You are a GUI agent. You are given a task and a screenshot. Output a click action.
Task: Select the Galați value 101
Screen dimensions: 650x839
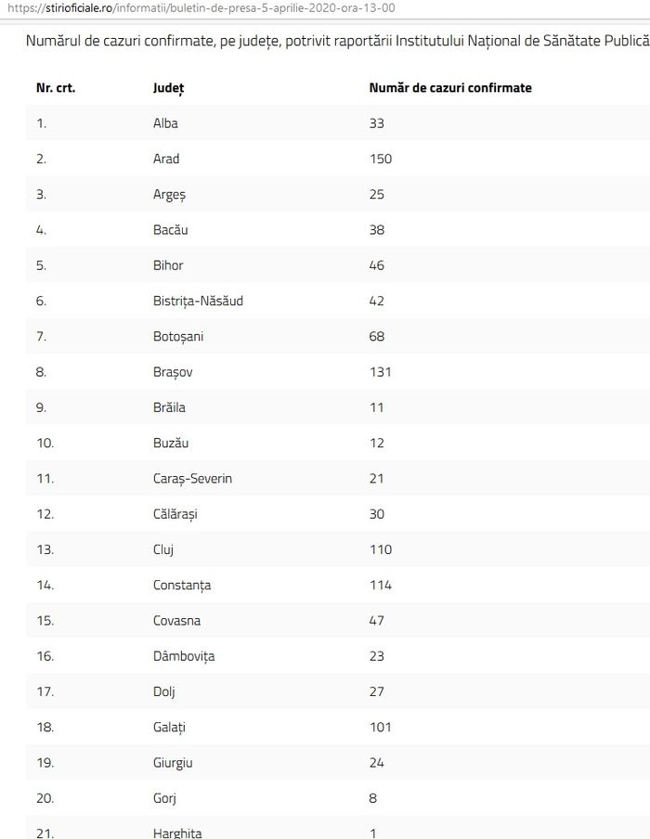[381, 728]
